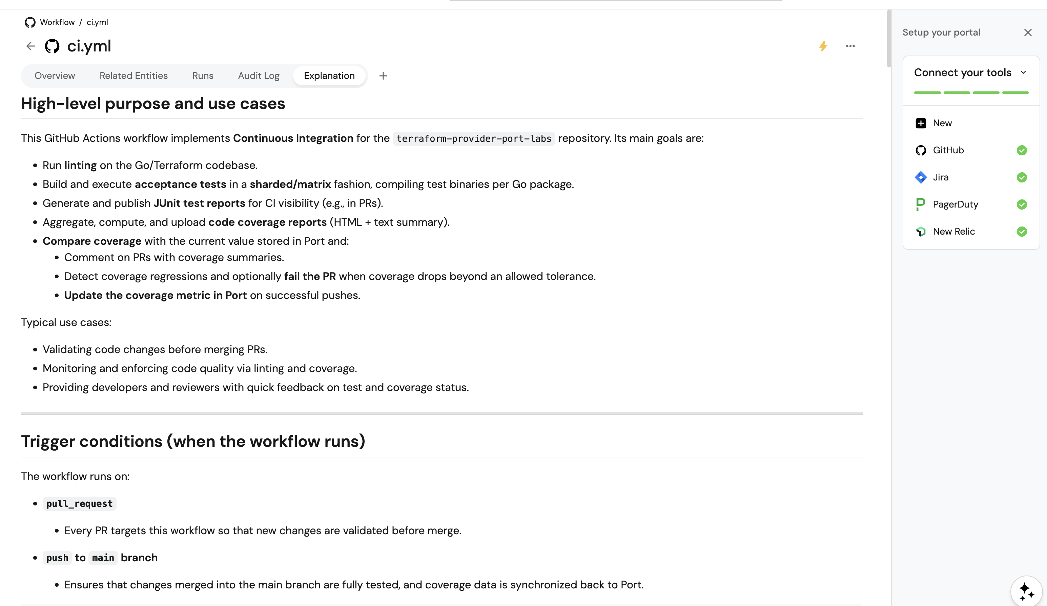
Task: Open the Audit Log tab
Action: (x=259, y=76)
